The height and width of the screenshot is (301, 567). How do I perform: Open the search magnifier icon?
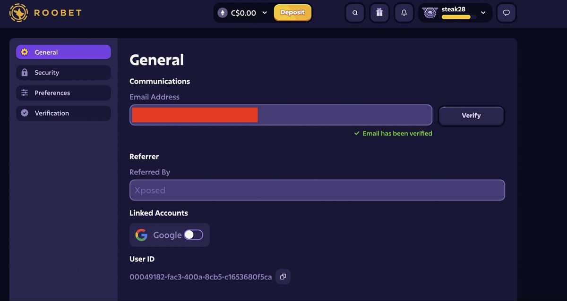point(355,13)
